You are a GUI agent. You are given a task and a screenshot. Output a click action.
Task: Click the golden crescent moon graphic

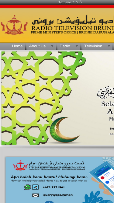(65, 130)
